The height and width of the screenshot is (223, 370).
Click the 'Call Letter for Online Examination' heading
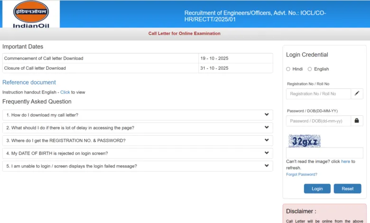tap(185, 34)
